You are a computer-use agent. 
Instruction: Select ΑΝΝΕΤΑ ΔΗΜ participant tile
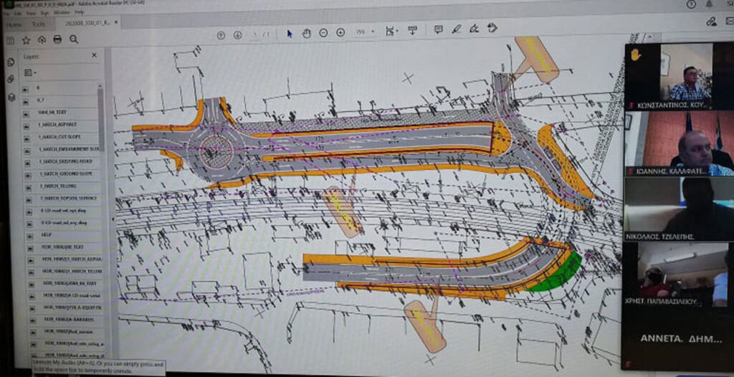679,339
